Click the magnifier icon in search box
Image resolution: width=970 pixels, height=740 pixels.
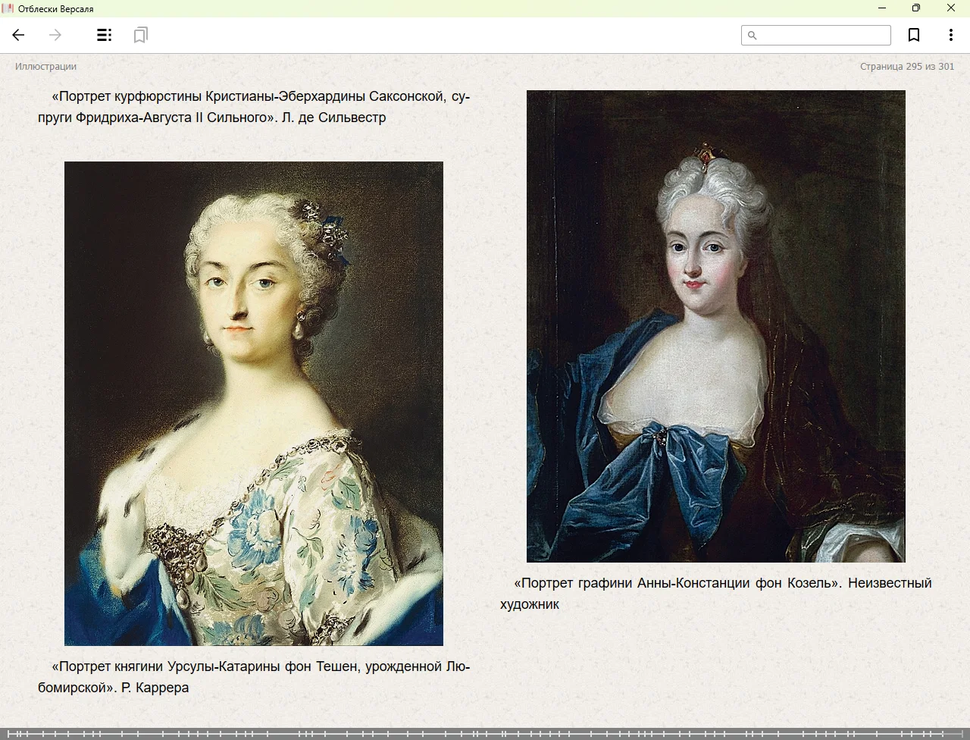[752, 36]
